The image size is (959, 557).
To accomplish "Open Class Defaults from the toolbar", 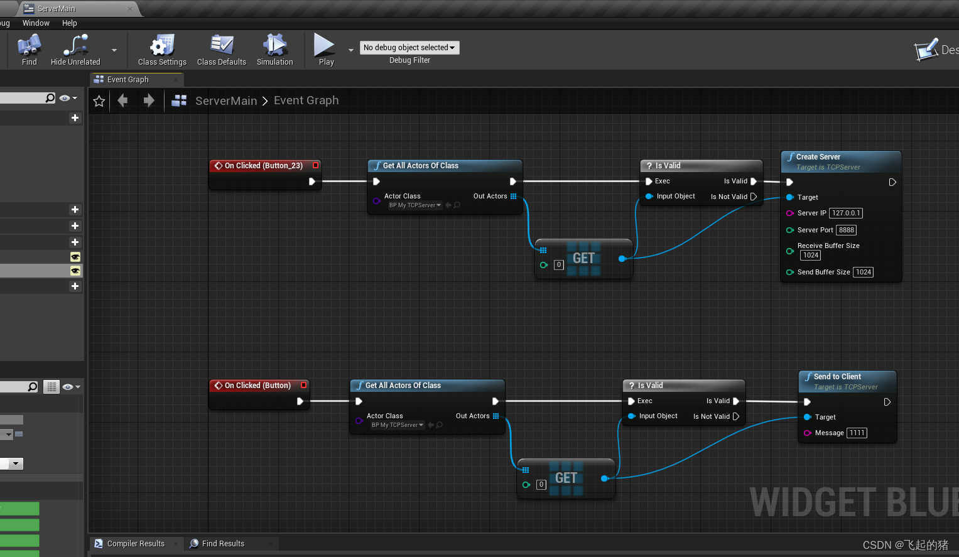I will [x=221, y=50].
